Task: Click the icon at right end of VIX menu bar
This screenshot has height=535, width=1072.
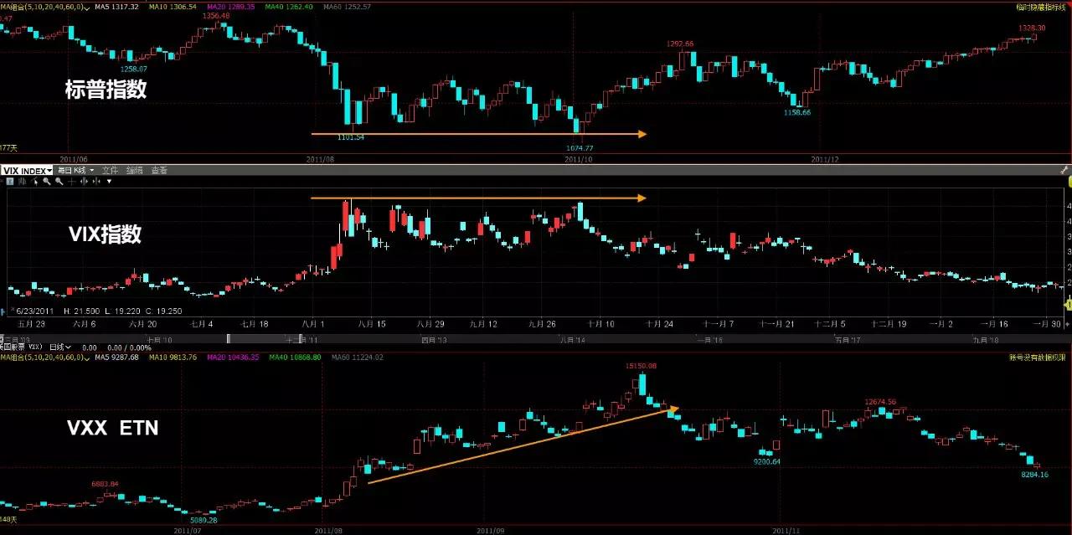Action: 1065,170
